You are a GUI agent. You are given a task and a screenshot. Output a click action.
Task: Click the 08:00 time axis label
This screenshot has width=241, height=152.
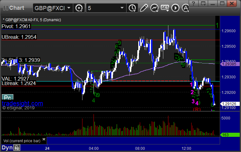pos(140,149)
